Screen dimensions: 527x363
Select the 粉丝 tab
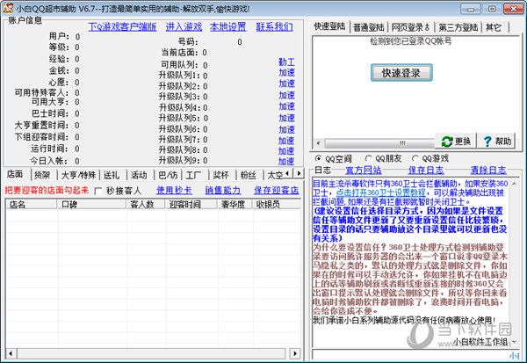click(x=248, y=175)
